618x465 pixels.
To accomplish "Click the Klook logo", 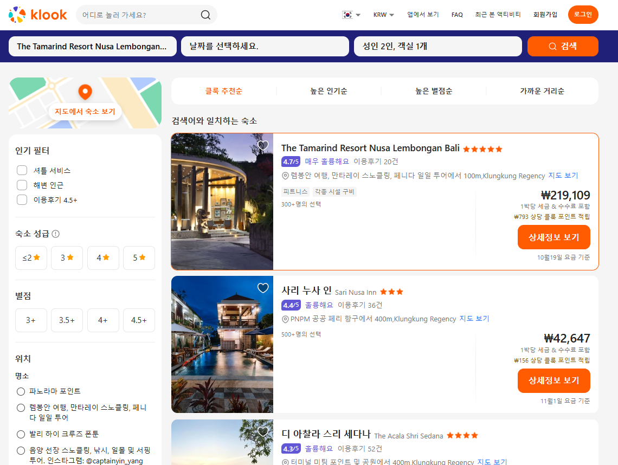I will 38,15.
